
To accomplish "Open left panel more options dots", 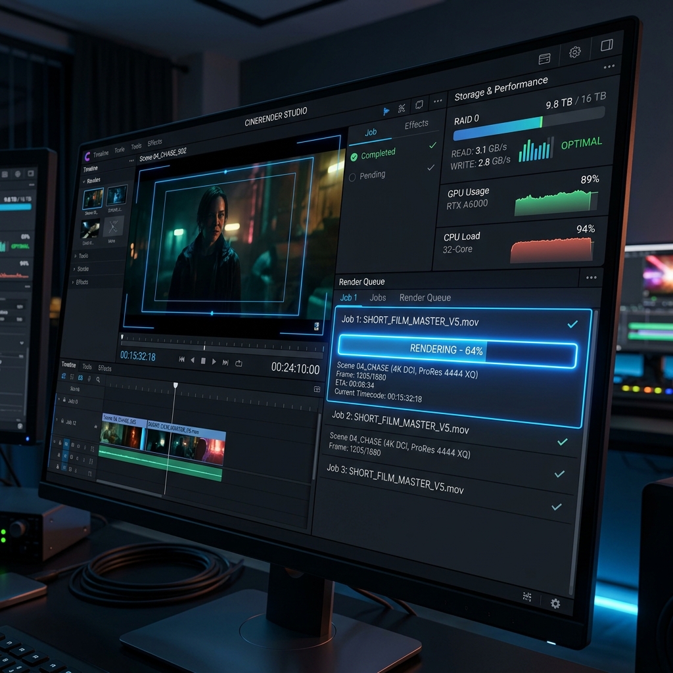I will tap(131, 161).
